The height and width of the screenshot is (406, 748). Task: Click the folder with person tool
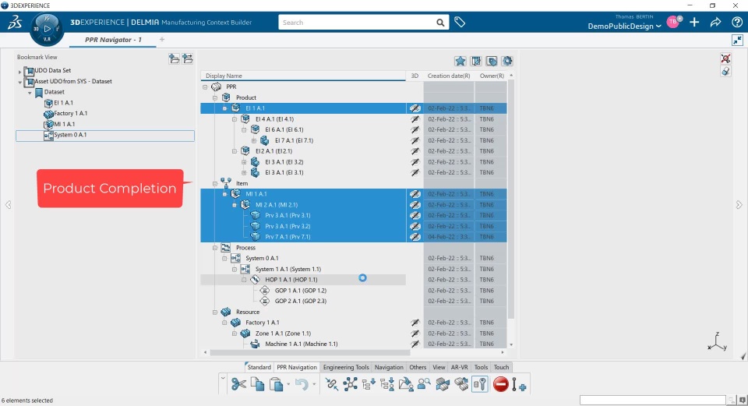405,384
